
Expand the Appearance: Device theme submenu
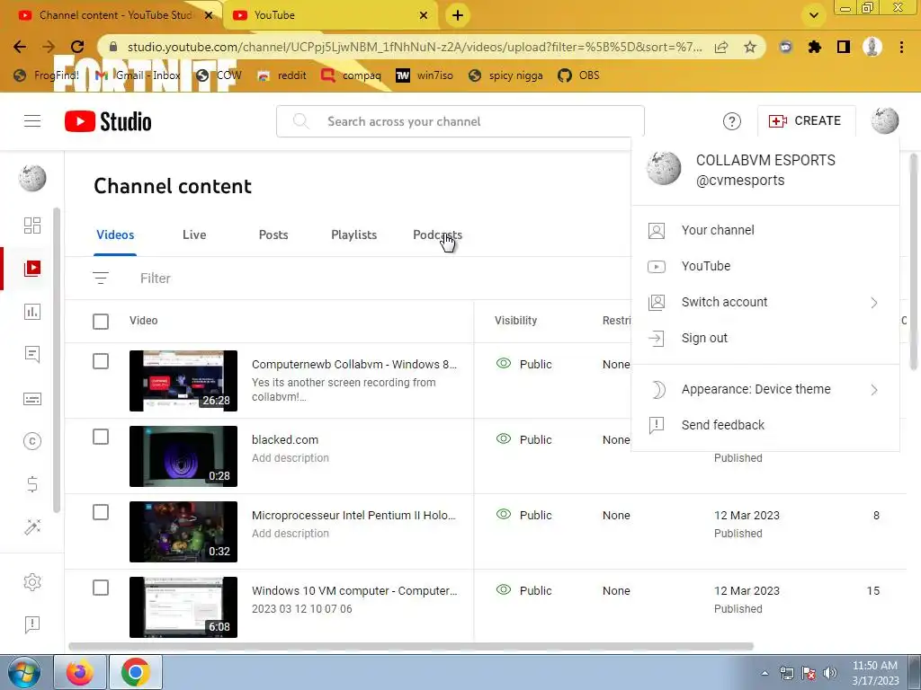point(765,389)
